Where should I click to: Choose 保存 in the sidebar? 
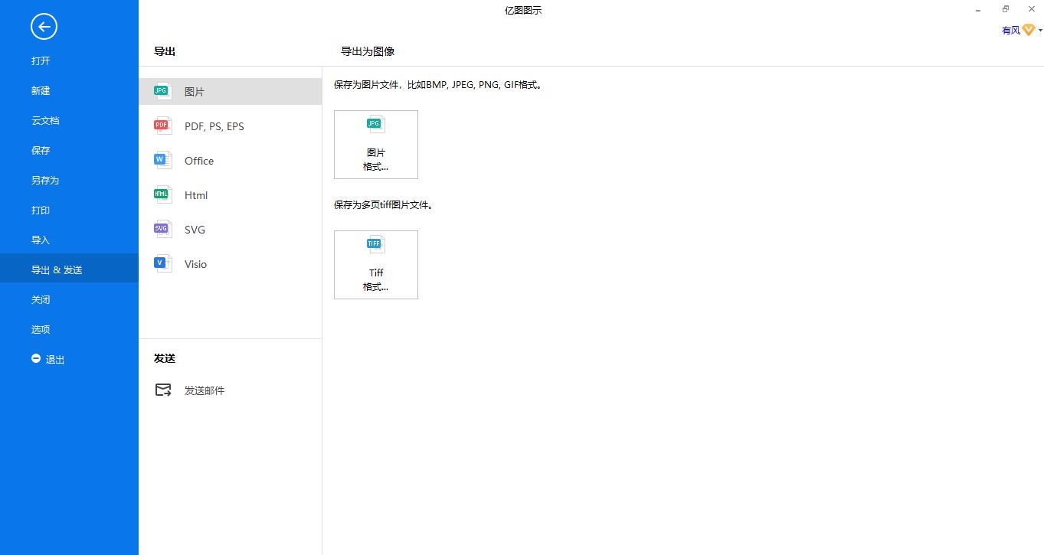41,151
